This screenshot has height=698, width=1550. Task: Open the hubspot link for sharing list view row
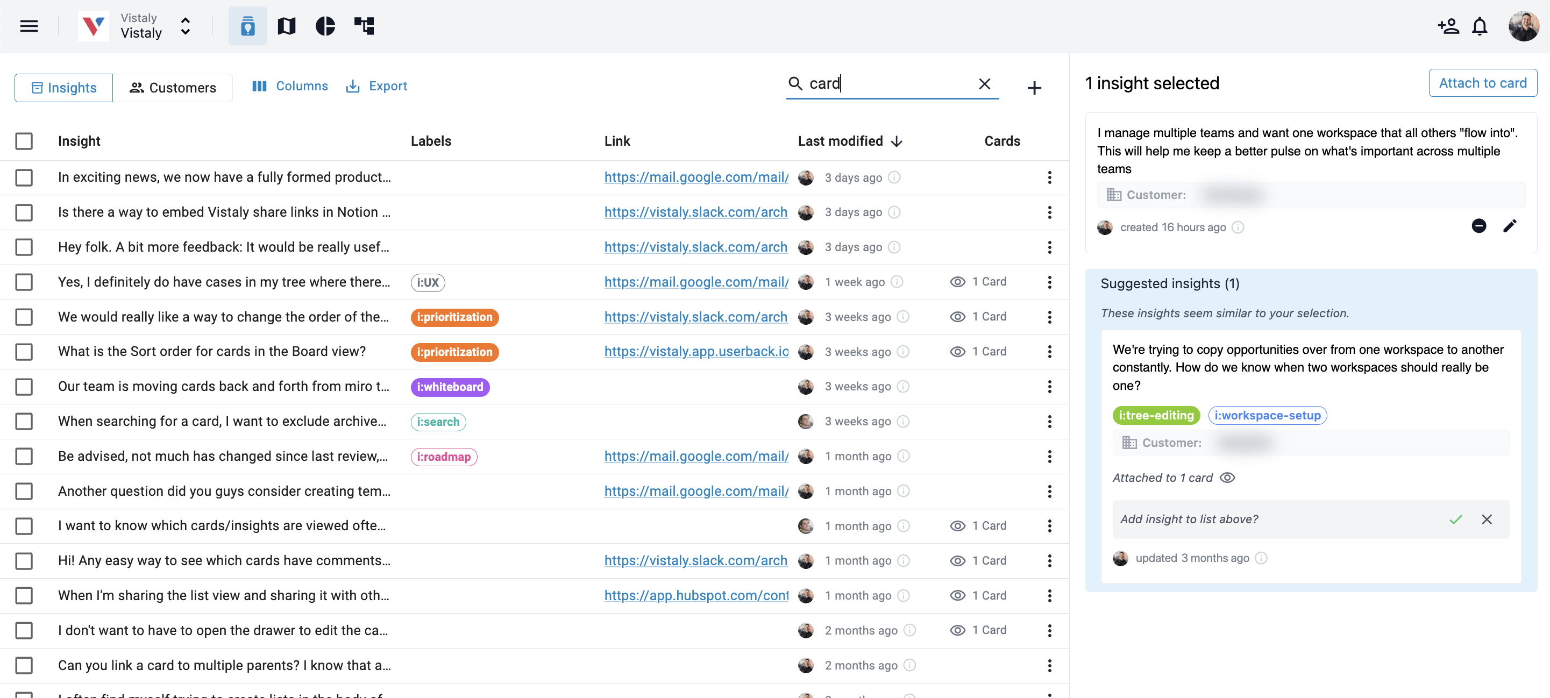click(696, 596)
